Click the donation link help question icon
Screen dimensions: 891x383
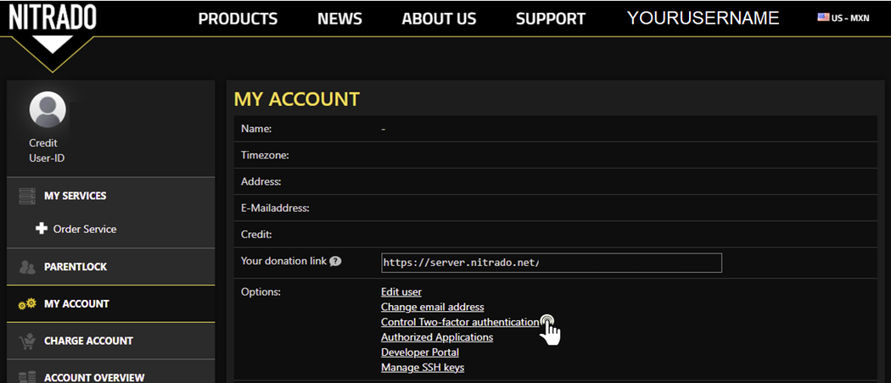coord(335,261)
